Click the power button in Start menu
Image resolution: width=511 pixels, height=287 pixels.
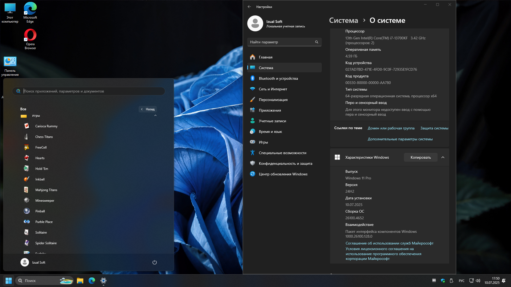click(x=154, y=262)
